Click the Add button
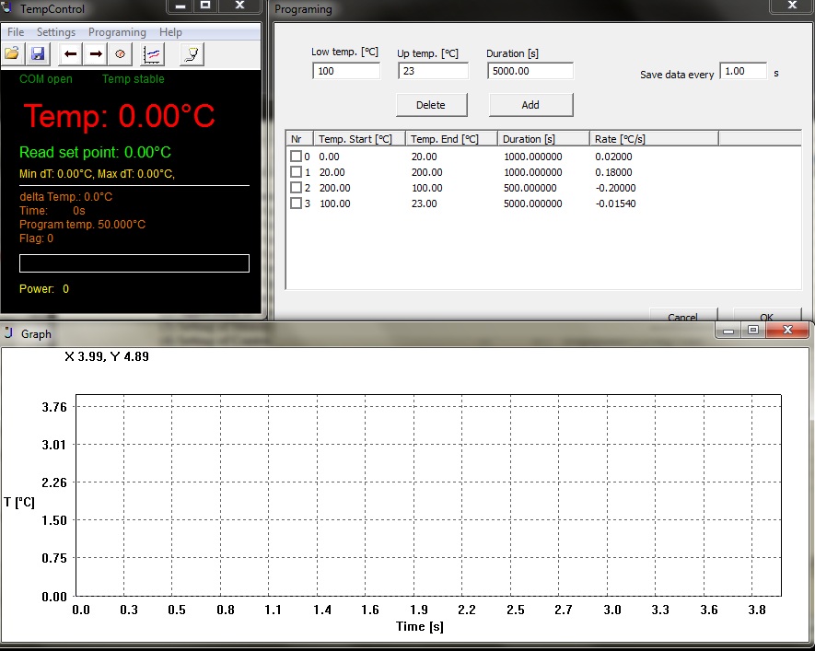The image size is (815, 651). click(530, 105)
